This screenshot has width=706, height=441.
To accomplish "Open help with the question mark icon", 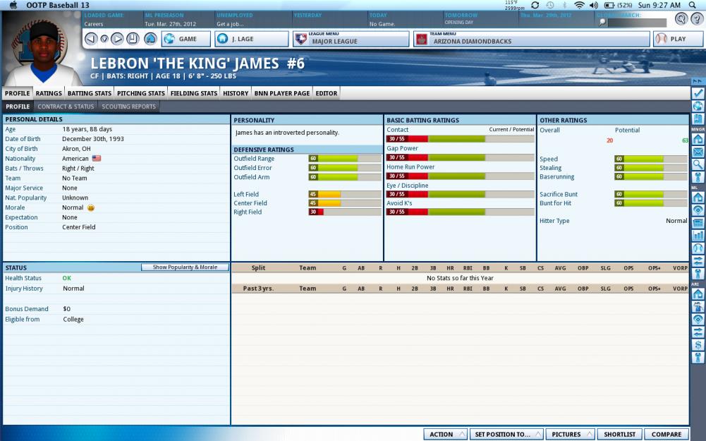I will pyautogui.click(x=698, y=18).
